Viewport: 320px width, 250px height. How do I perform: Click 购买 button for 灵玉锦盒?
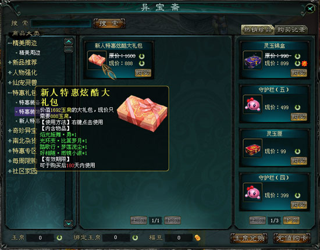299,73
